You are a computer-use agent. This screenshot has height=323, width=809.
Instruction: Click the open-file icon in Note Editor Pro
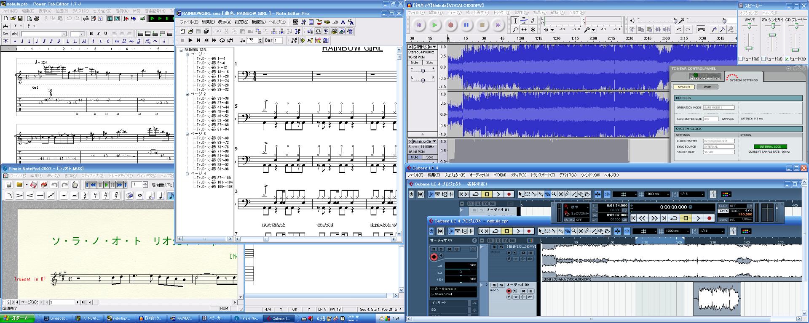pyautogui.click(x=190, y=31)
